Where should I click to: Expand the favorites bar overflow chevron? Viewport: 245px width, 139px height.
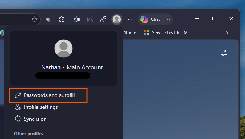(226, 33)
